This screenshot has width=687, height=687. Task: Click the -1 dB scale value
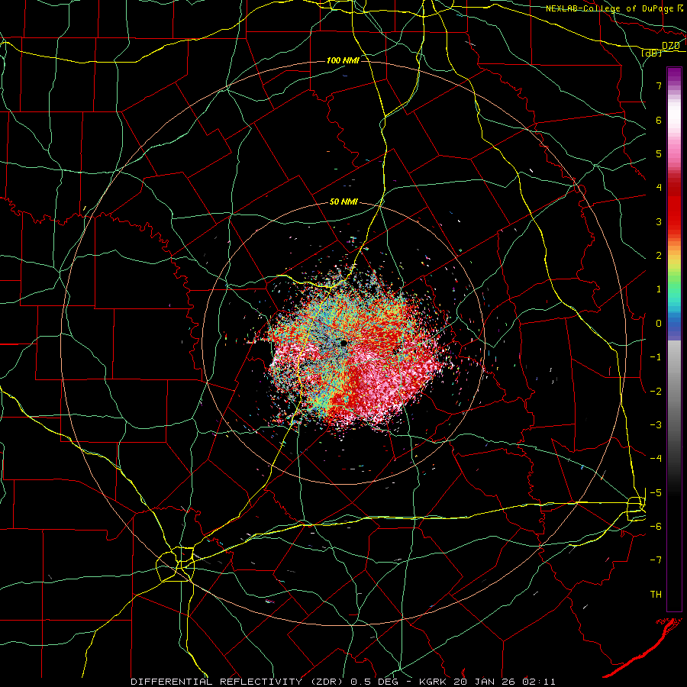656,357
